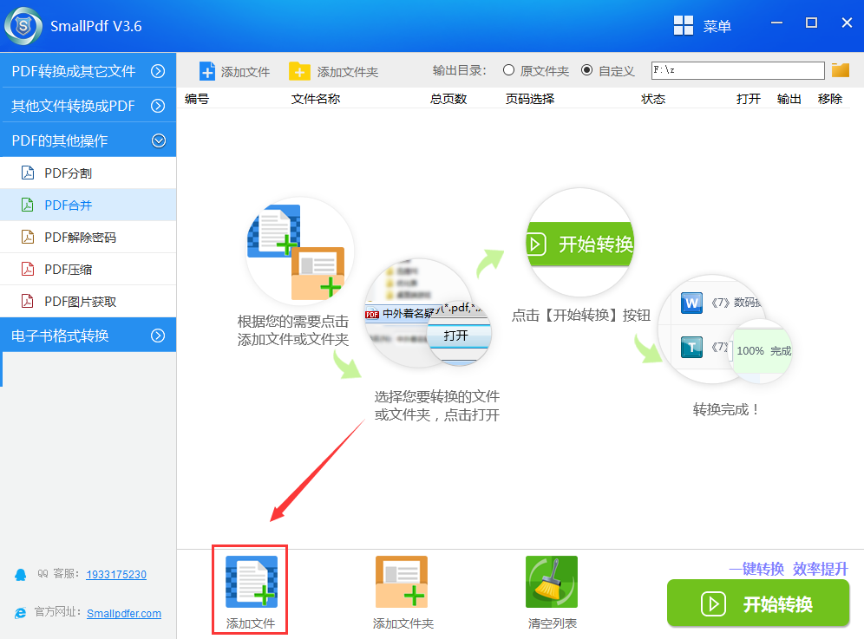Click the 总页数 column header
The width and height of the screenshot is (864, 639).
click(448, 99)
